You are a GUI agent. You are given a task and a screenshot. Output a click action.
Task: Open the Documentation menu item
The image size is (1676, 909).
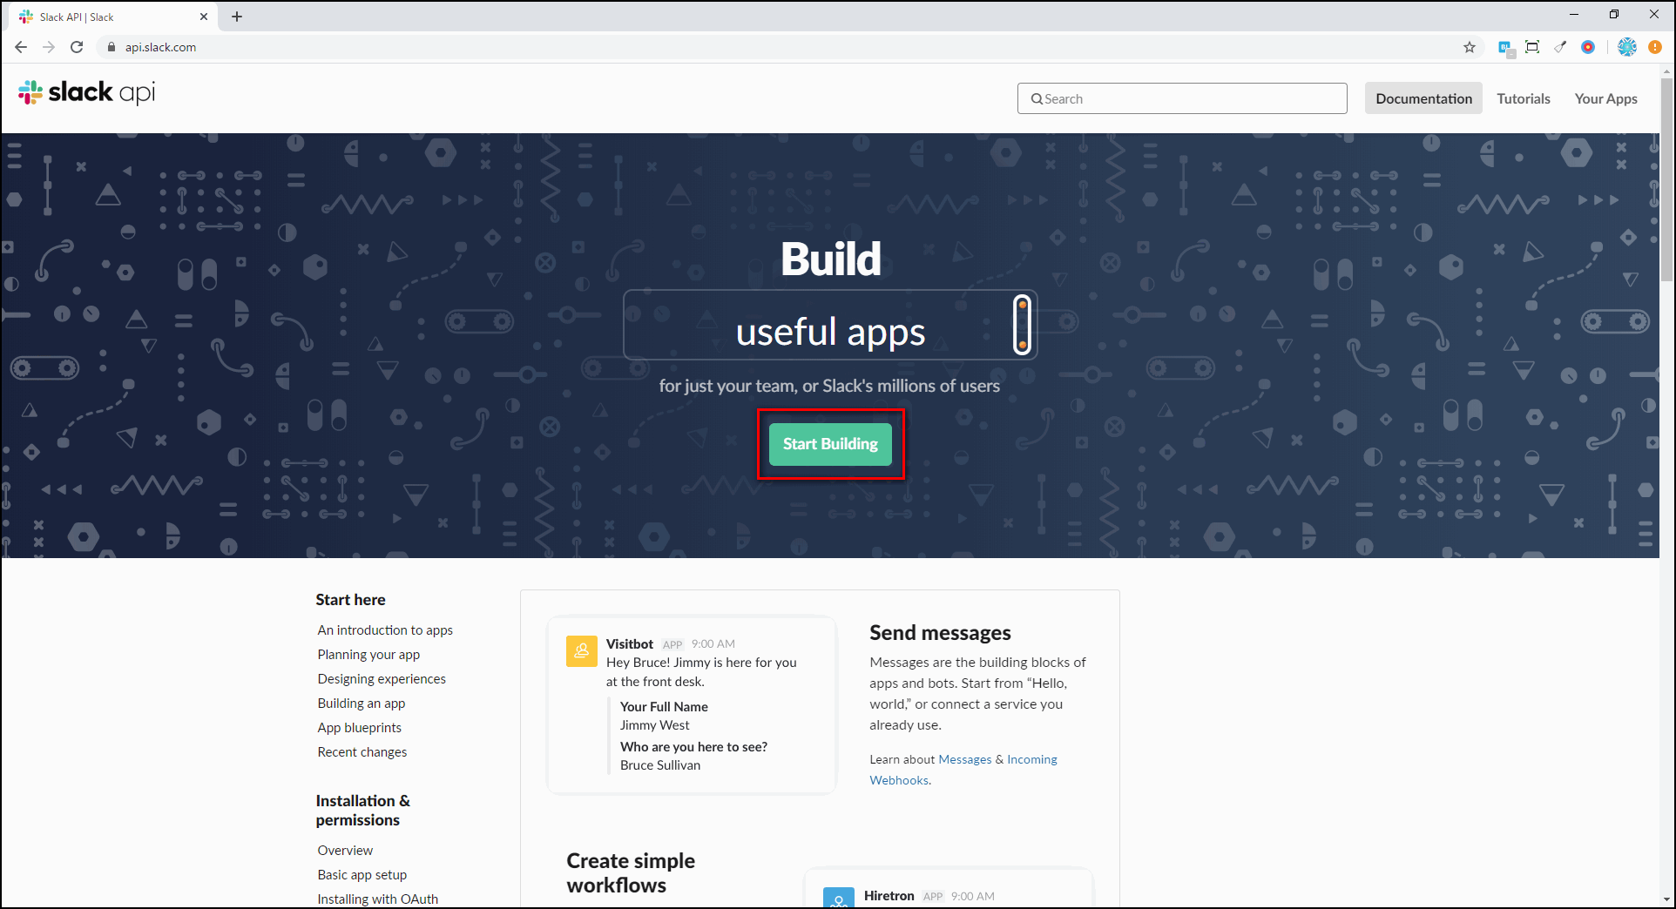[1423, 98]
